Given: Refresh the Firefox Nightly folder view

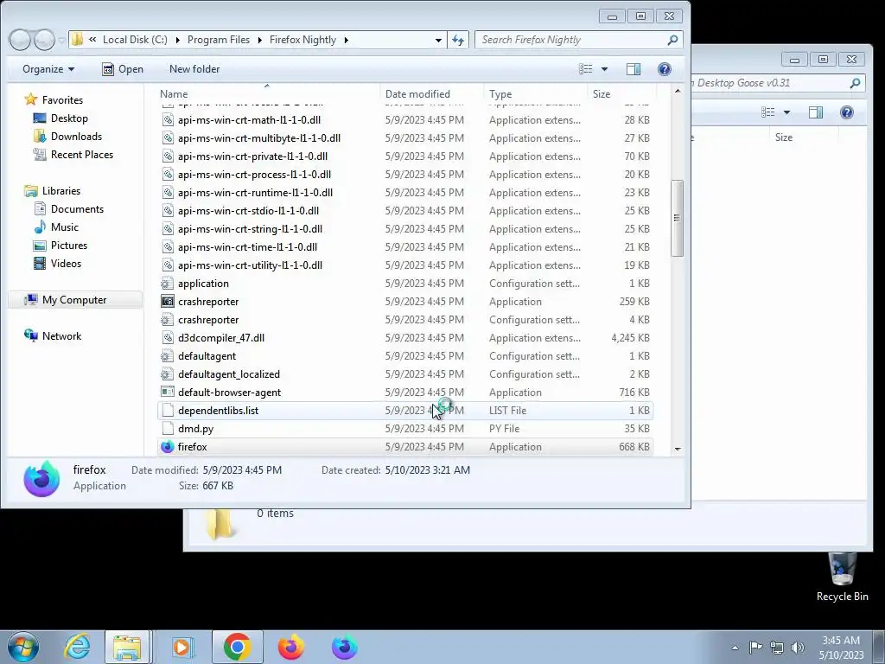Looking at the screenshot, I should point(458,40).
